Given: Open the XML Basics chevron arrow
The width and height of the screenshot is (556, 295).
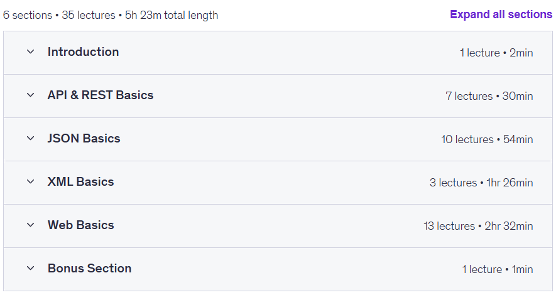Looking at the screenshot, I should [x=31, y=181].
